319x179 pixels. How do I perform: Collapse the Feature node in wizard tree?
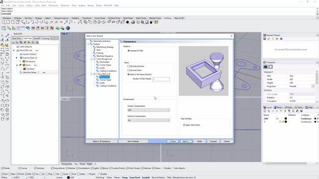click(88, 44)
